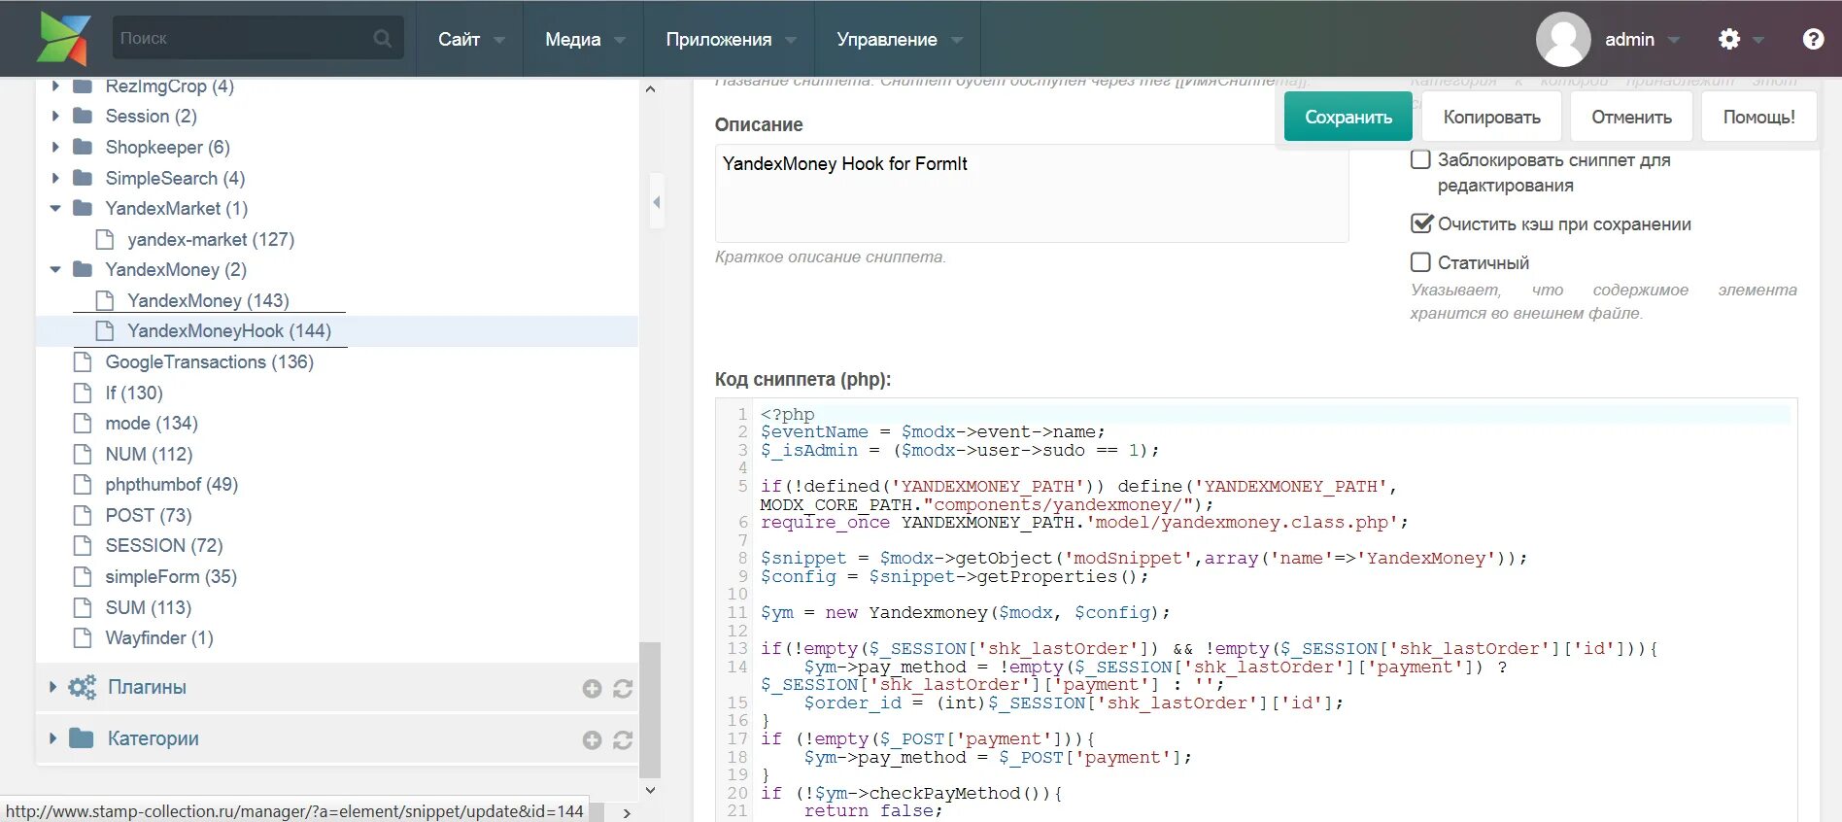Select the mode (134) snippet
Screen dimensions: 1842x822
(152, 424)
